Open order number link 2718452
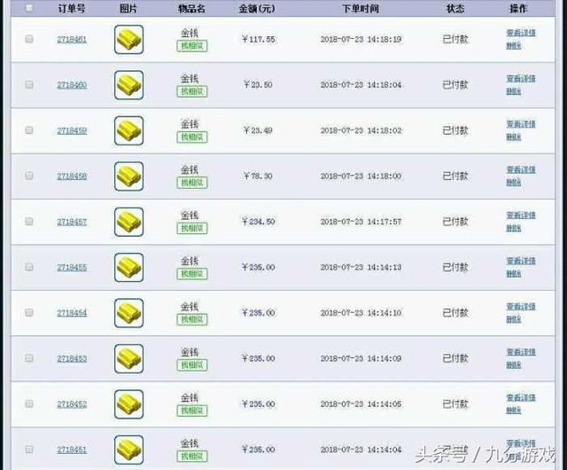The height and width of the screenshot is (470, 567). tap(72, 404)
